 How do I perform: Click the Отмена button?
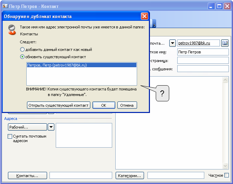[x=127, y=105]
